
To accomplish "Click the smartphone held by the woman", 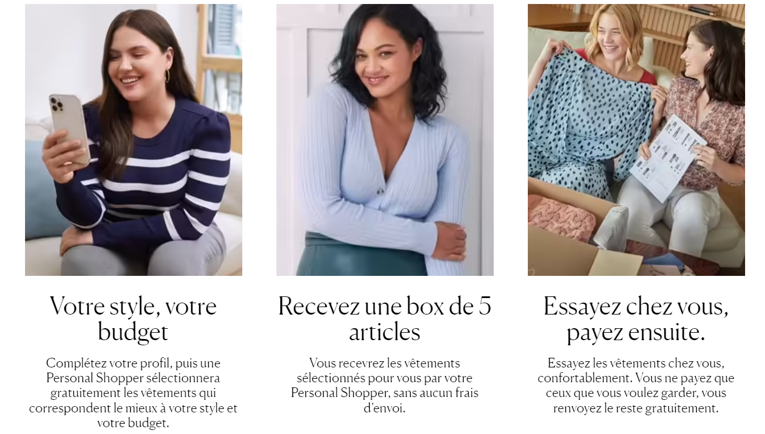I will [69, 127].
